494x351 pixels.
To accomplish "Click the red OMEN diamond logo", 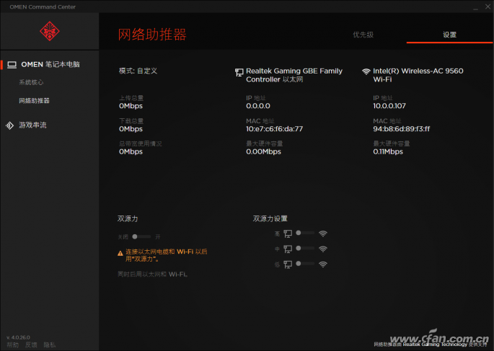I will coord(50,31).
